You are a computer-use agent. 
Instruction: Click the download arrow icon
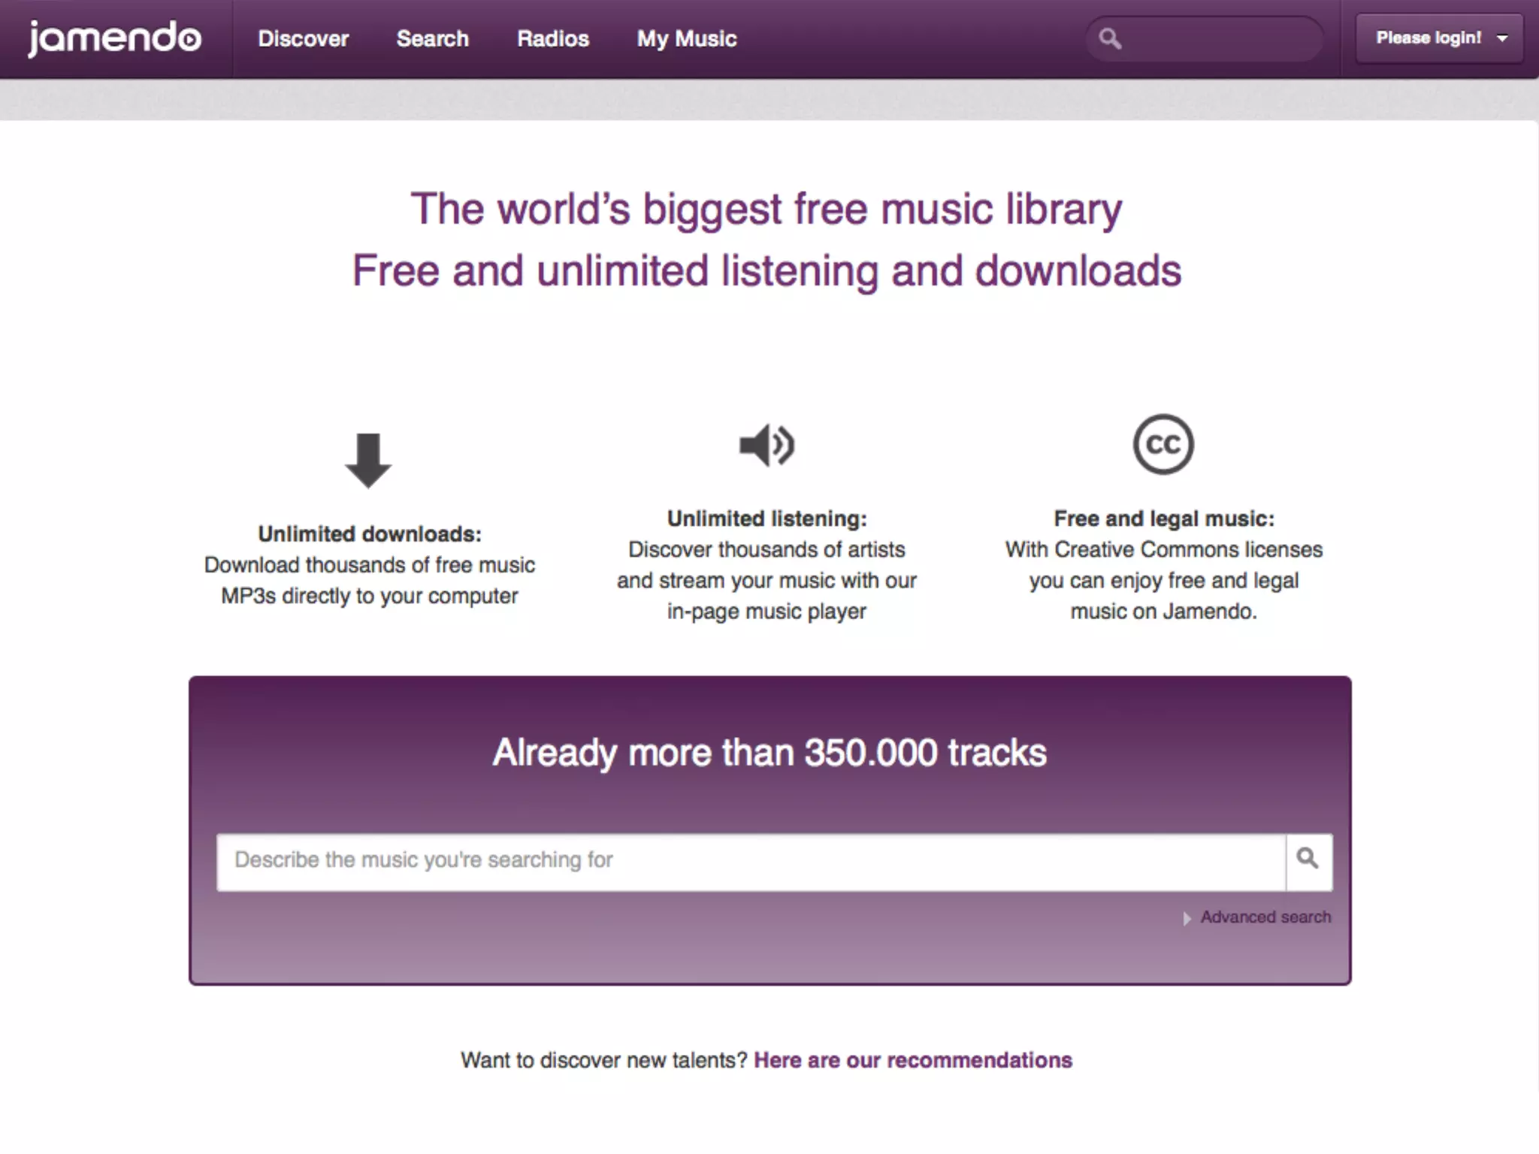368,460
